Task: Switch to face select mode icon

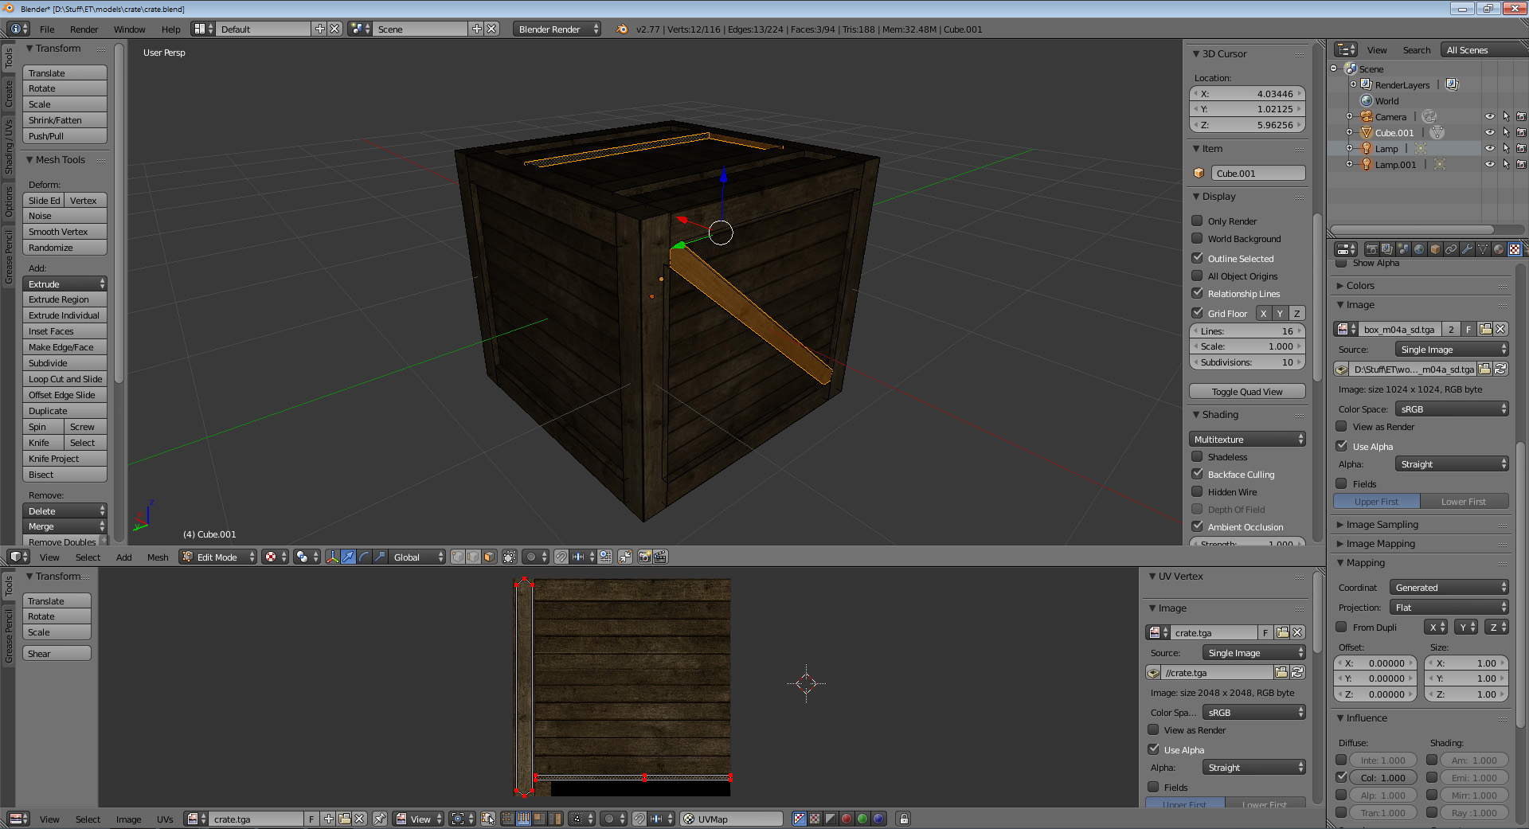Action: coord(490,557)
